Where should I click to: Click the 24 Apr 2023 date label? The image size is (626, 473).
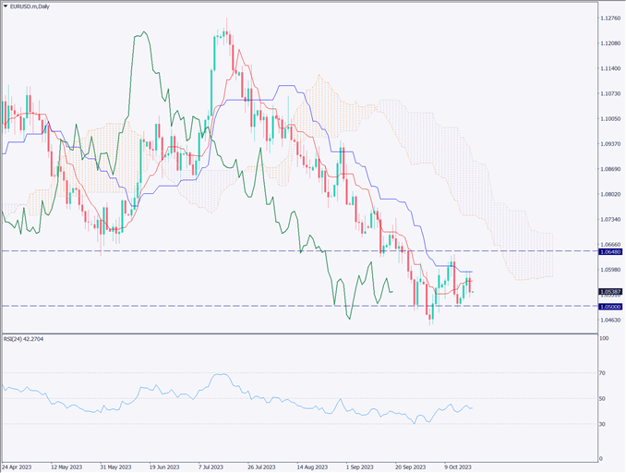[19, 467]
